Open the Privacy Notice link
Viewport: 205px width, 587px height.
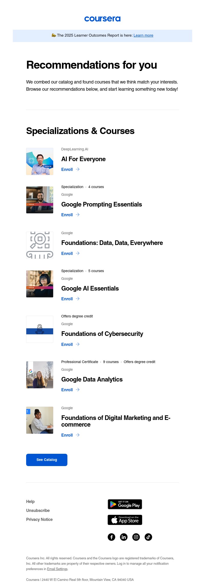click(39, 519)
